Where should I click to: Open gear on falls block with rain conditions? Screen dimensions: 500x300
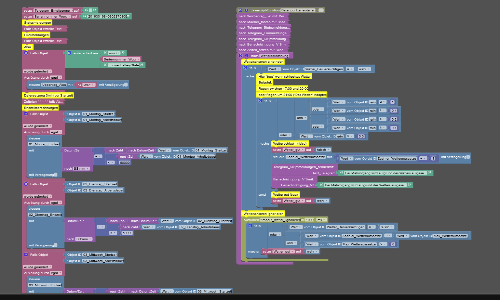point(260,101)
